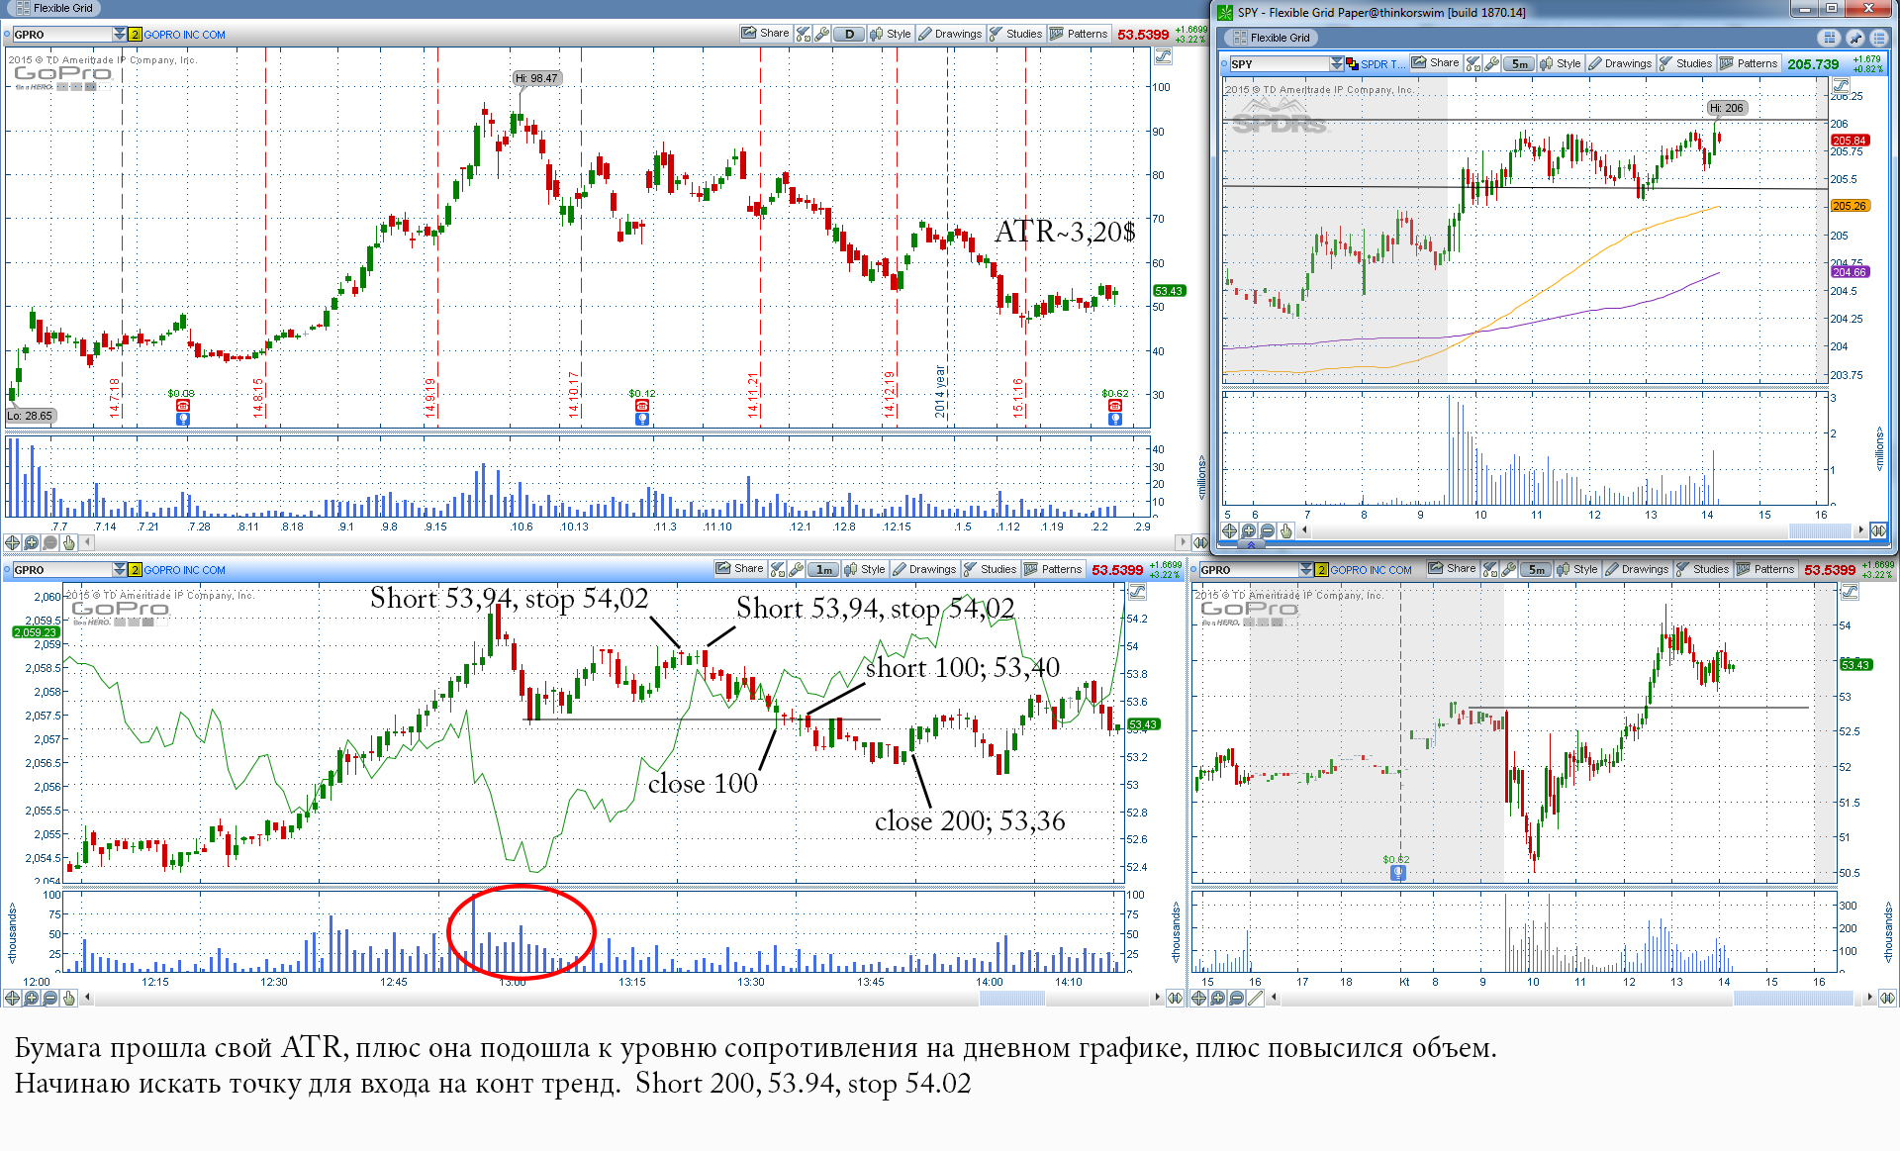
Task: Click the SPY symbol input field
Action: pos(1279,63)
